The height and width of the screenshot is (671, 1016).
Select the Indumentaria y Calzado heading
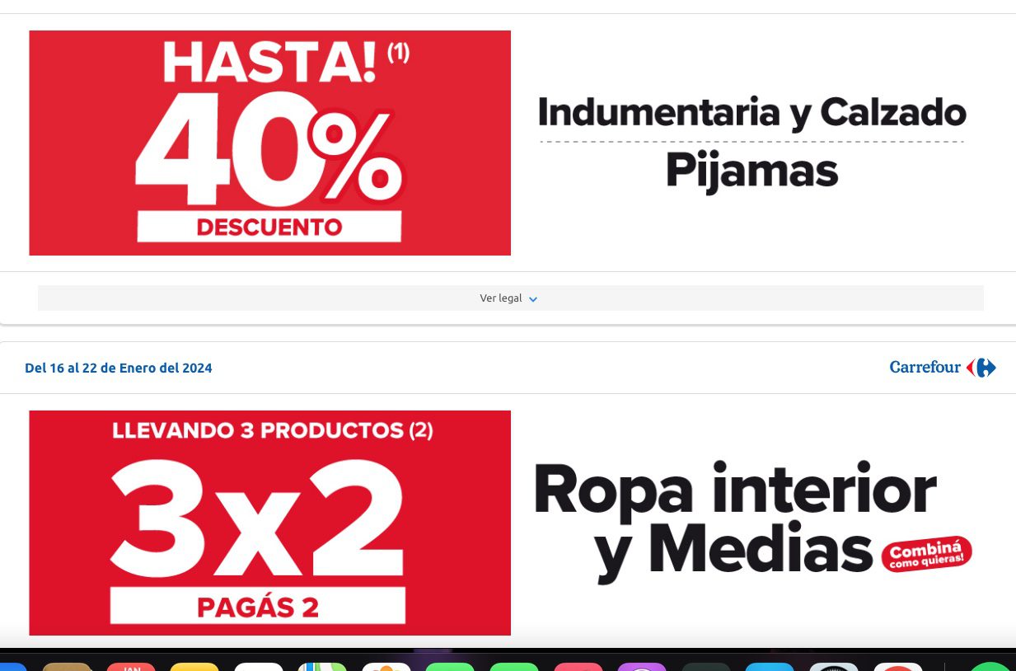pos(751,113)
